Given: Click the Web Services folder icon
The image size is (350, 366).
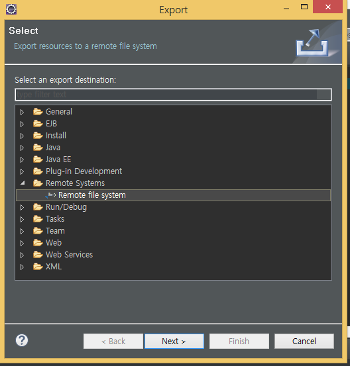Looking at the screenshot, I should click(x=38, y=254).
